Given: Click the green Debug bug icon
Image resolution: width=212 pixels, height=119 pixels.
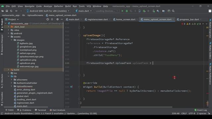Looking at the screenshot, I should pyautogui.click(x=127, y=11).
